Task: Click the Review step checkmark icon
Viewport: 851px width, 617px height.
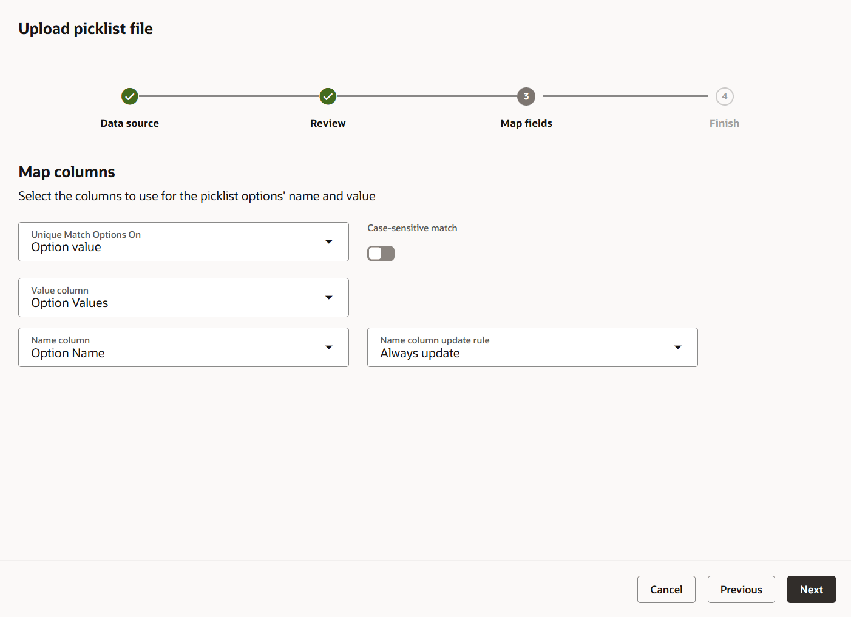Action: [x=328, y=96]
